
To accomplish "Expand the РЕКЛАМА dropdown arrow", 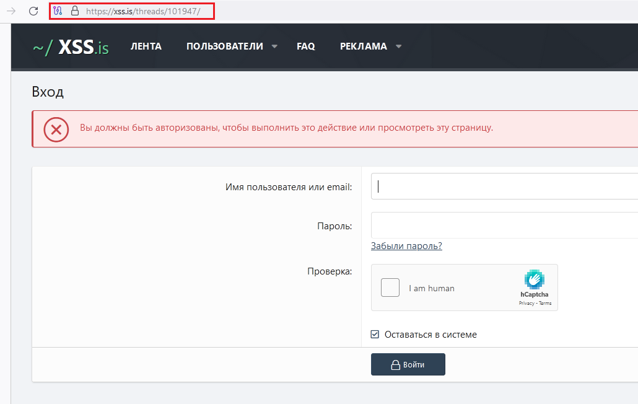I will point(399,46).
